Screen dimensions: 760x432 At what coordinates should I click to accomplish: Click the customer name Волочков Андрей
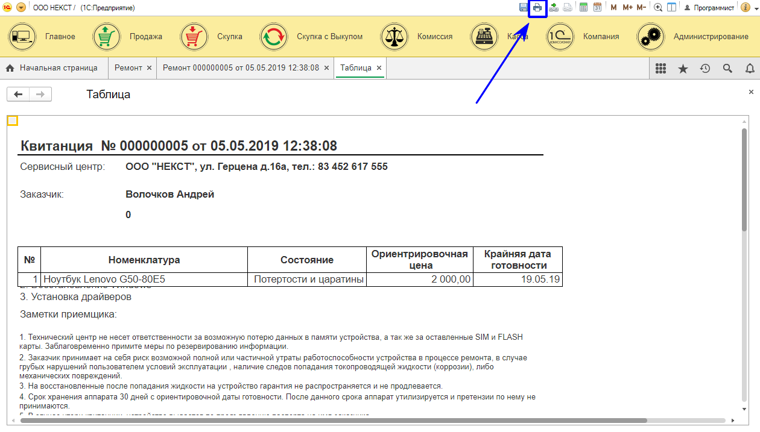[169, 194]
